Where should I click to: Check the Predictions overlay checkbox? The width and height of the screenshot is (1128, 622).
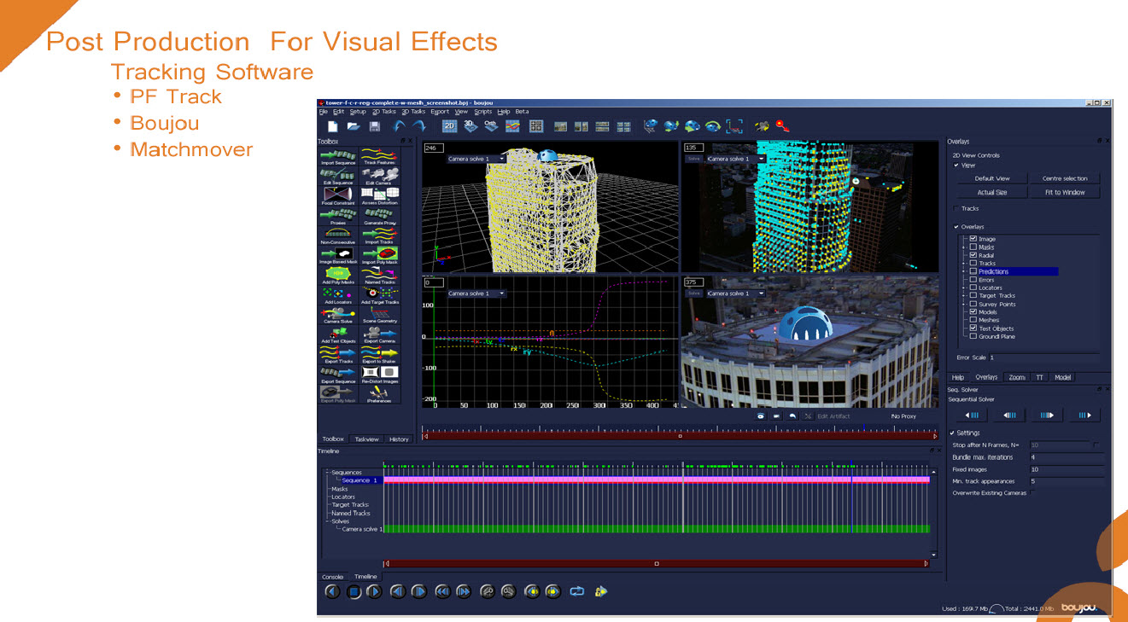coord(973,271)
